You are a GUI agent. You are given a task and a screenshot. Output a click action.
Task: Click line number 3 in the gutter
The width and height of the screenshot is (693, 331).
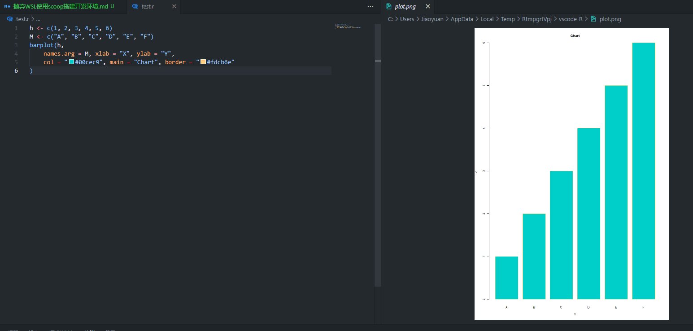click(16, 45)
